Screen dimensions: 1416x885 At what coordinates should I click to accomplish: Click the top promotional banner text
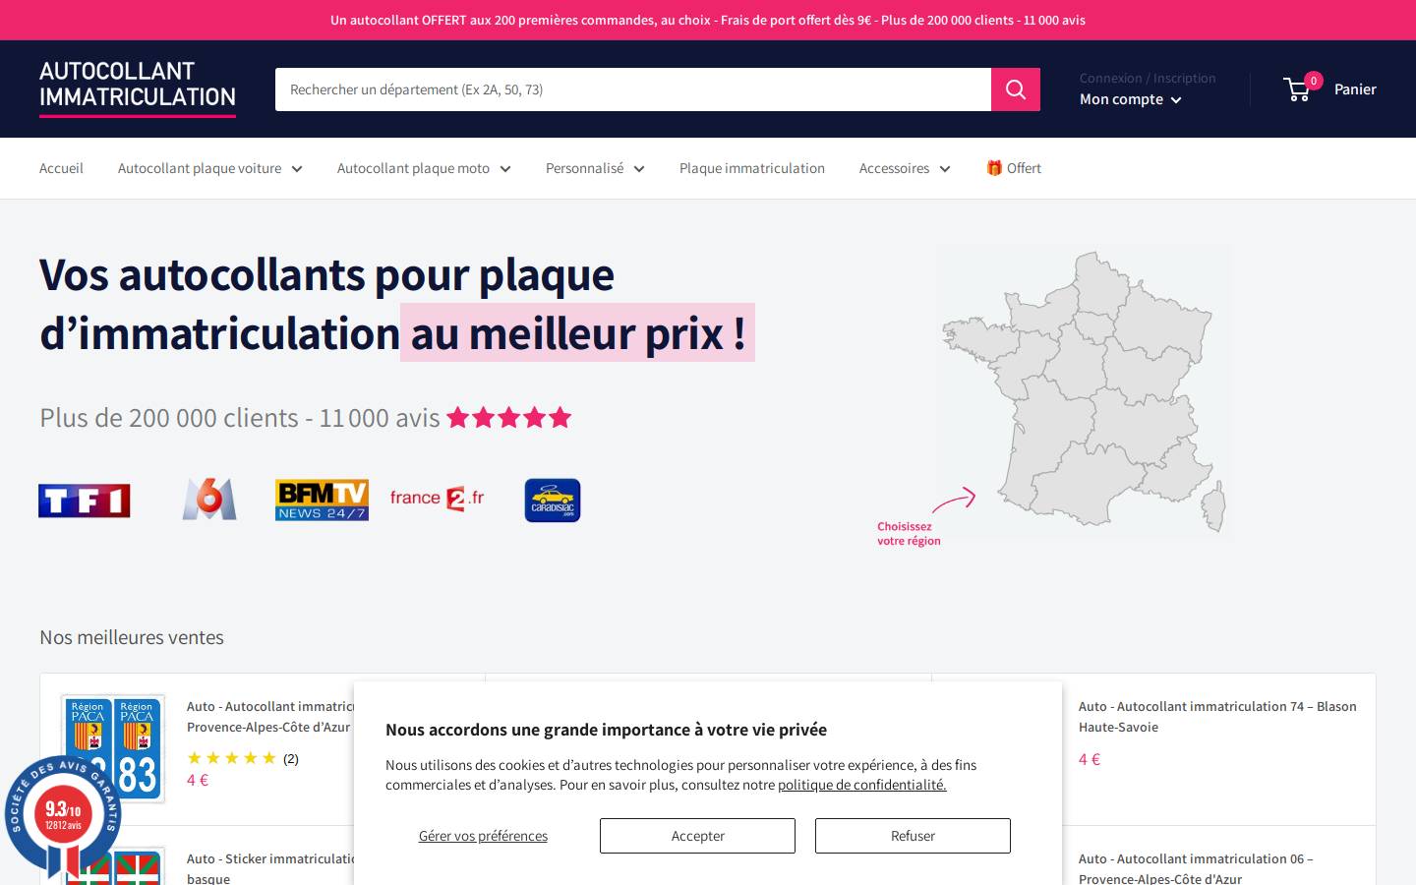point(708,20)
